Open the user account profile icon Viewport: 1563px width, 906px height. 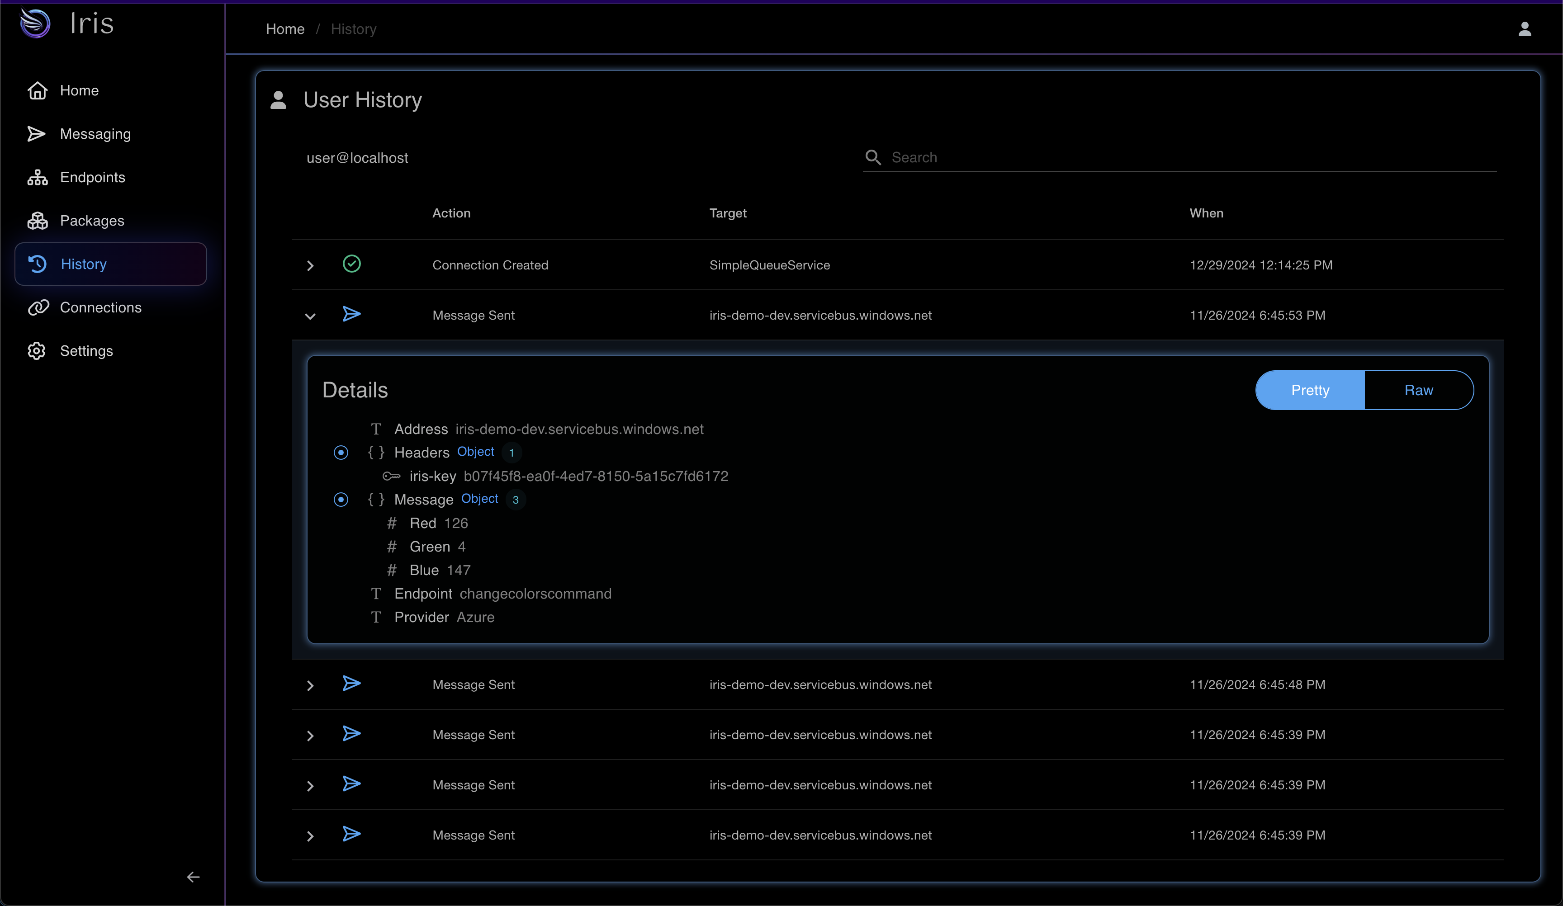1525,29
